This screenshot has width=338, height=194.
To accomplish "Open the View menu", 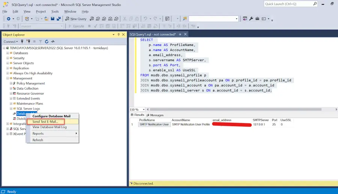I will click(27, 11).
